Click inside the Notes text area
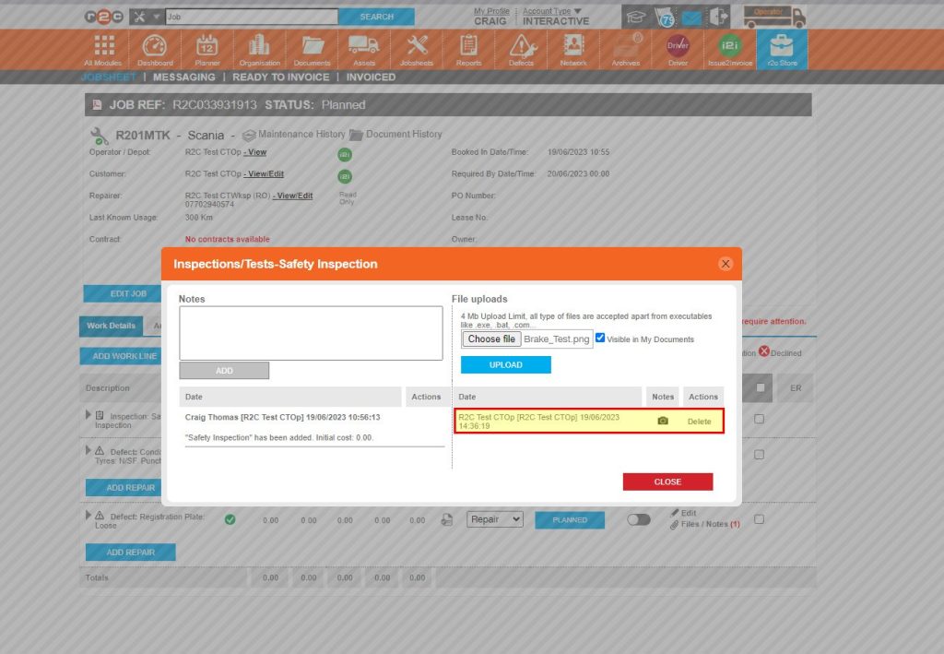Viewport: 944px width, 654px height. click(x=311, y=333)
